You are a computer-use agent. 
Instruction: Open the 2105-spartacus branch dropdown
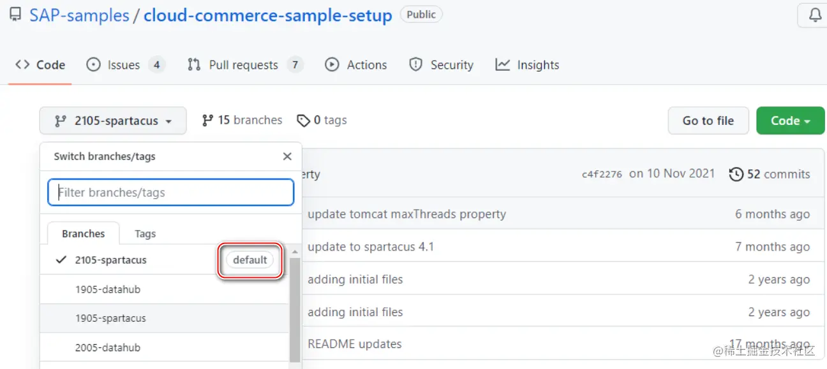(x=113, y=120)
